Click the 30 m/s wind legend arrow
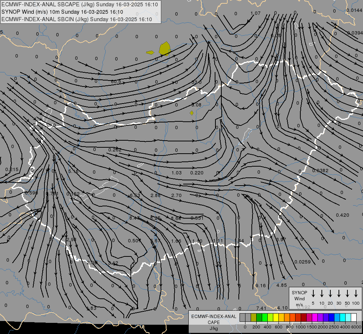Image resolution: width=363 pixels, height=334 pixels. [x=339, y=294]
